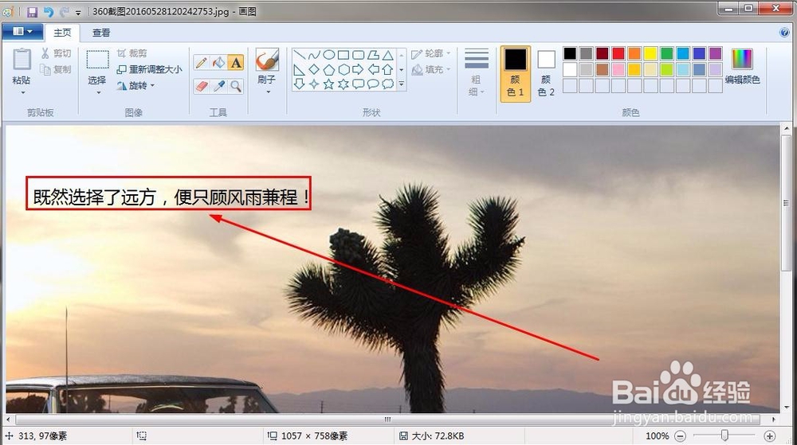797x445 pixels.
Task: Click the vertical scrollbar up arrow
Action: coord(787,130)
